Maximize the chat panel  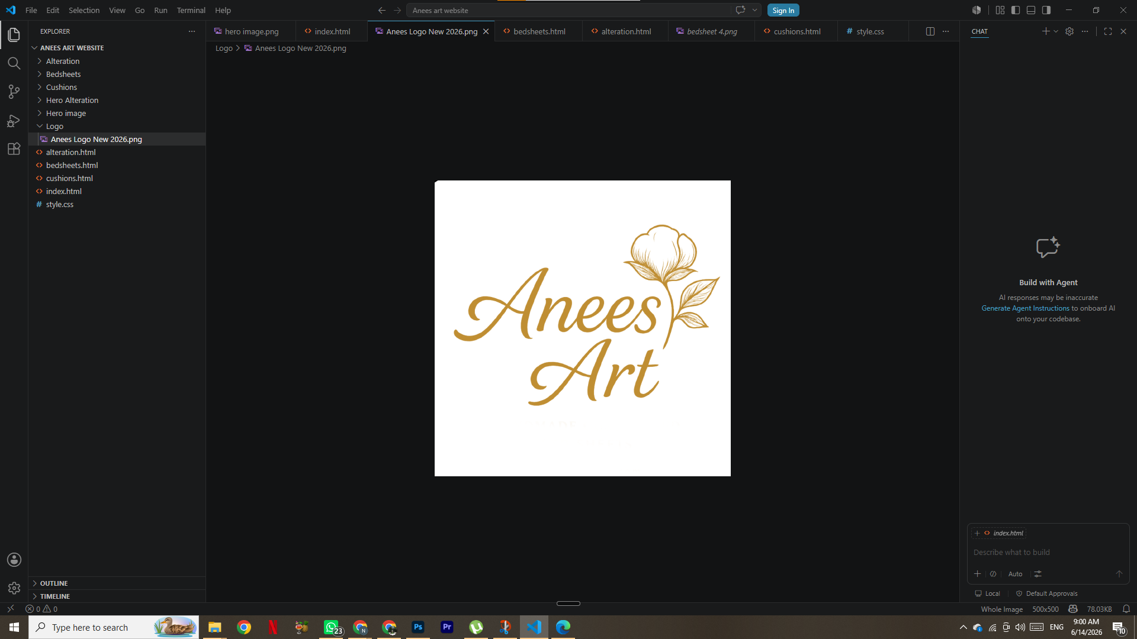pyautogui.click(x=1108, y=31)
